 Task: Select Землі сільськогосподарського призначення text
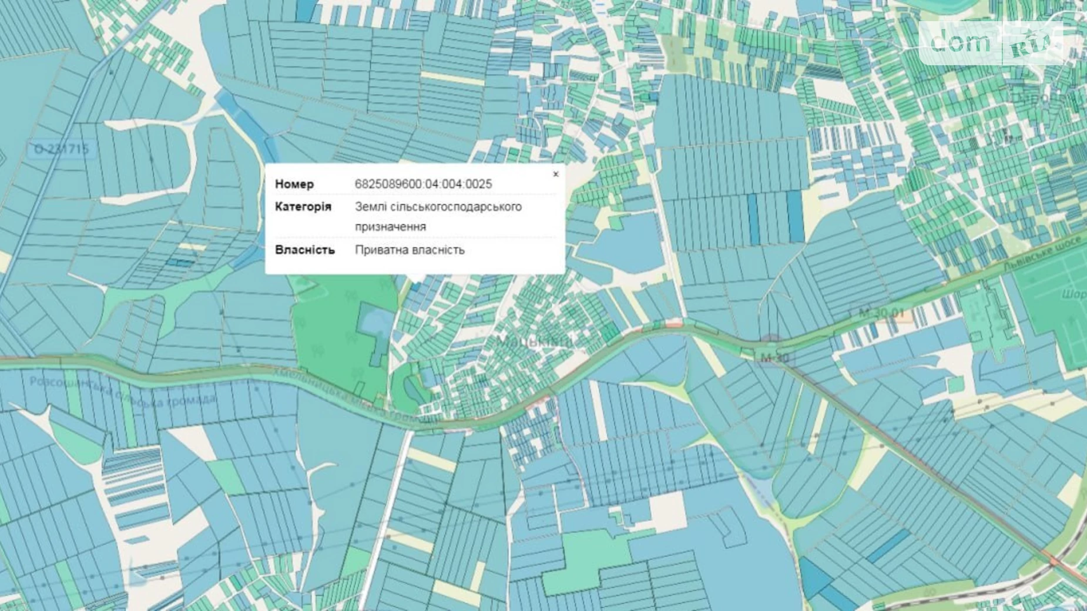[x=438, y=216]
